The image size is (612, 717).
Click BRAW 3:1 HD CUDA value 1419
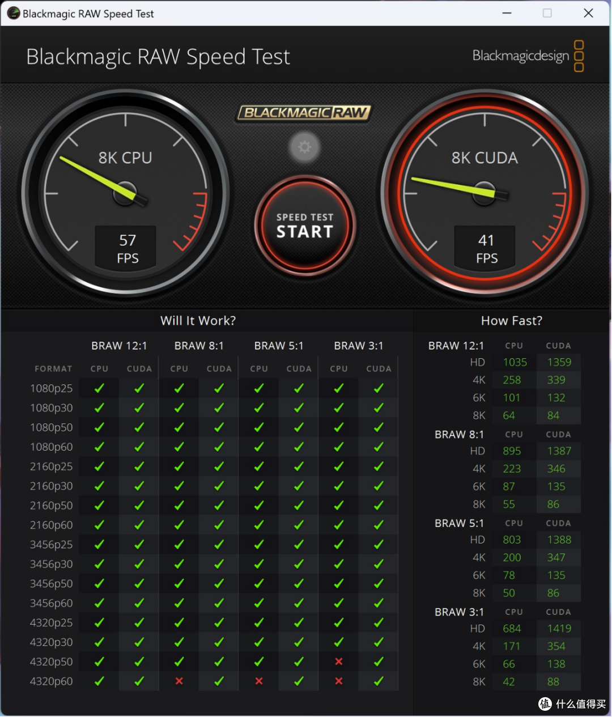[559, 629]
